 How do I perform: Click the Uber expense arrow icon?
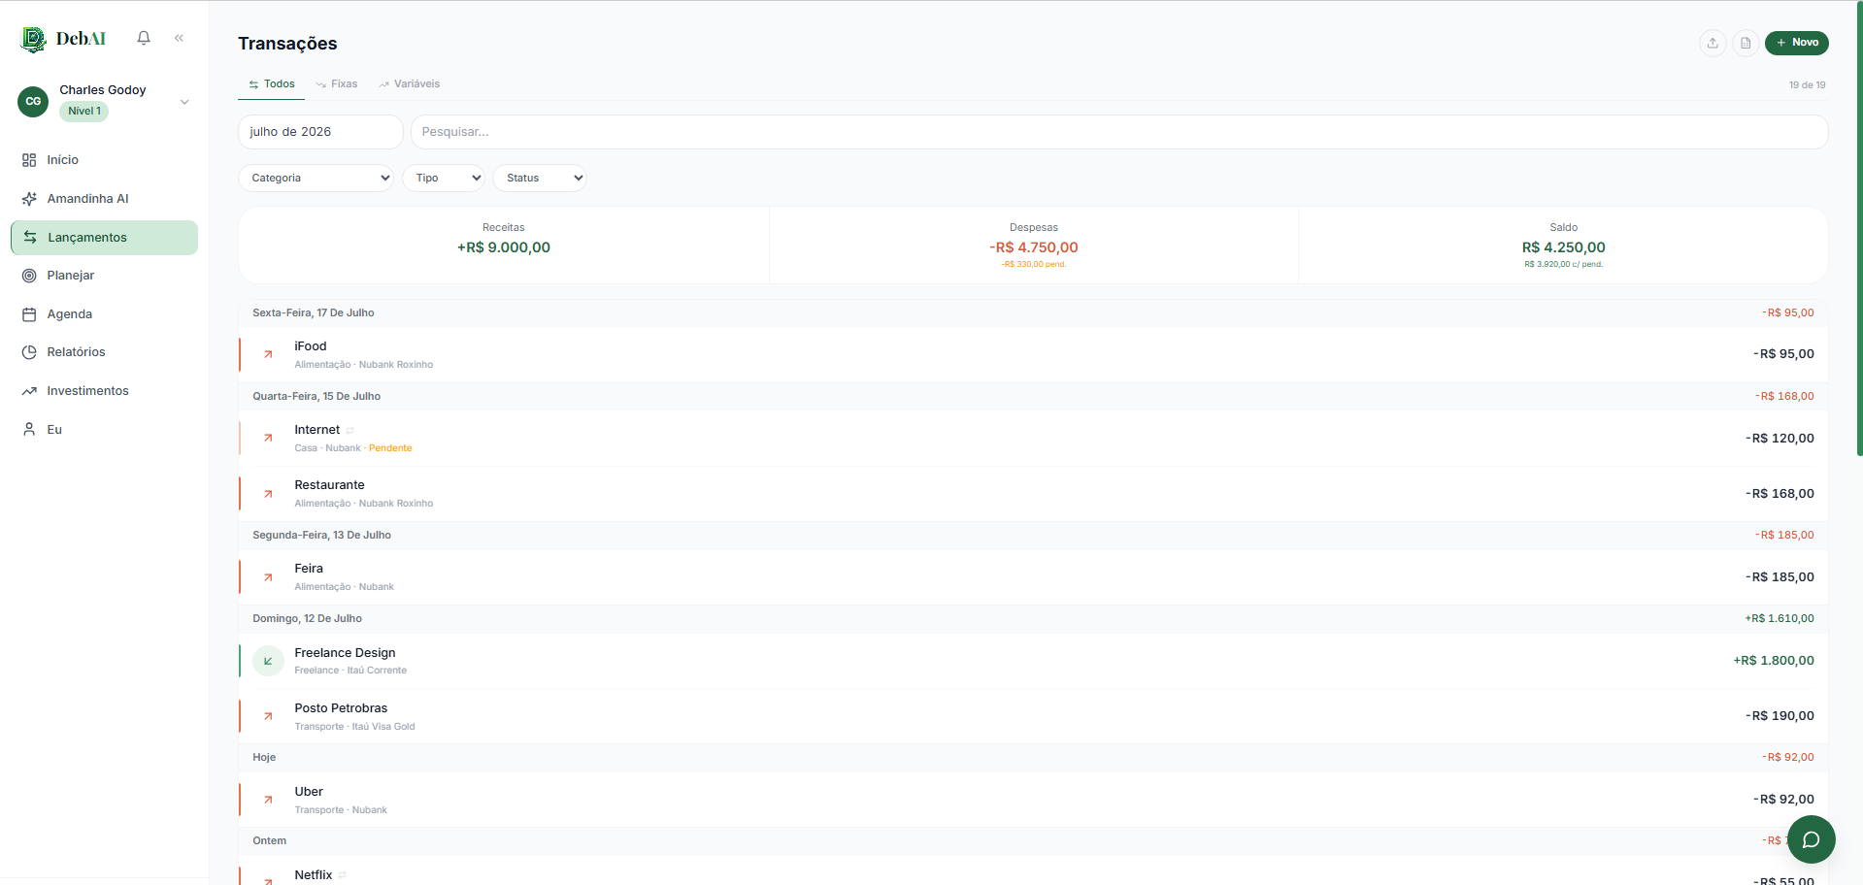pyautogui.click(x=268, y=800)
